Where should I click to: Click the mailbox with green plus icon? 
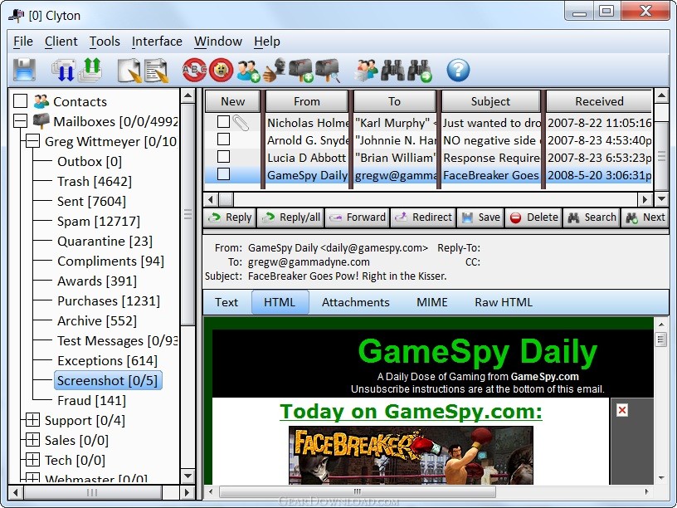point(301,70)
